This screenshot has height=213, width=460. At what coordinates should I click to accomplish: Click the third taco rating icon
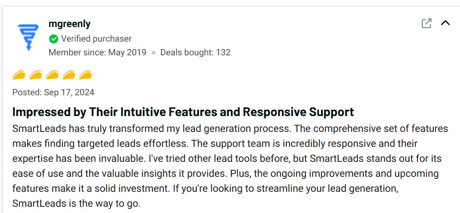tap(52, 75)
